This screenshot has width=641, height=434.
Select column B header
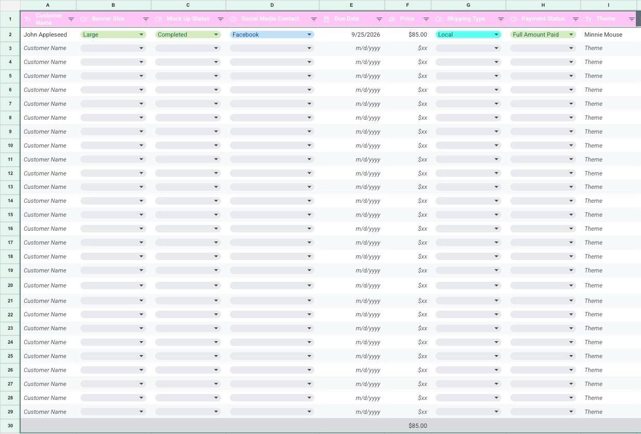(113, 5)
